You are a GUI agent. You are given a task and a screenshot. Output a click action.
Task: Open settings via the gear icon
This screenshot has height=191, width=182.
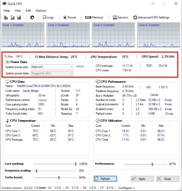tap(32, 17)
